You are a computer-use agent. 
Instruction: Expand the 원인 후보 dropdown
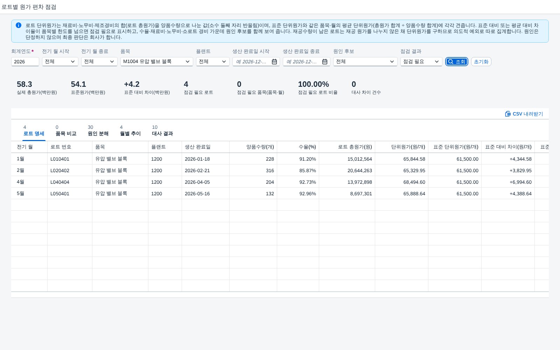pyautogui.click(x=365, y=62)
